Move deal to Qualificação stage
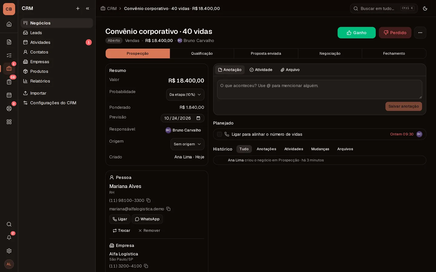This screenshot has height=272, width=436. tap(202, 53)
